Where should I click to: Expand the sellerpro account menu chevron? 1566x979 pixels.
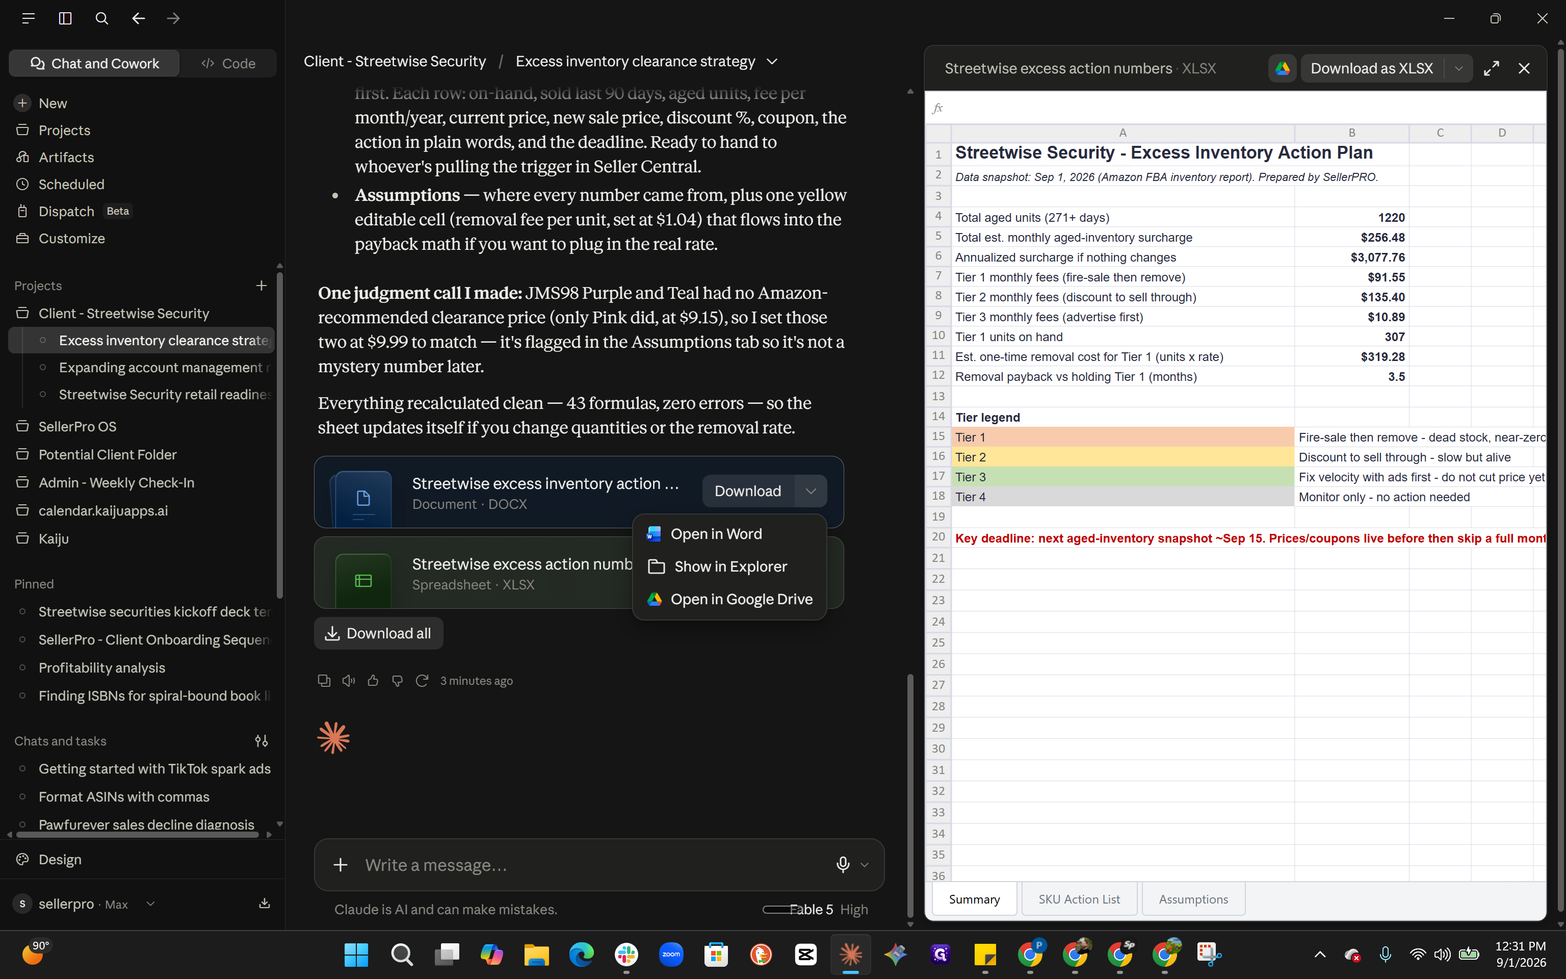150,904
